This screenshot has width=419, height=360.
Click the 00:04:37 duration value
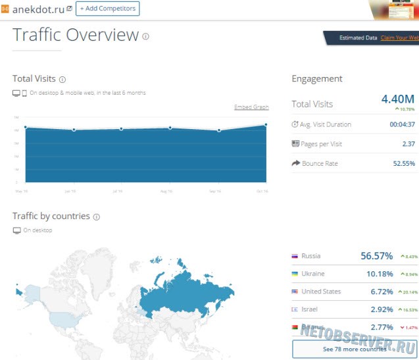[402, 124]
